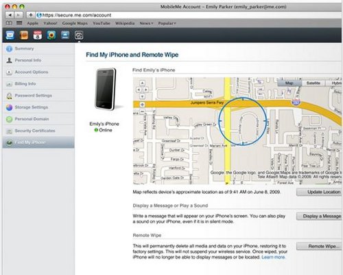The width and height of the screenshot is (343, 275).
Task: Click the Find Emily's iPhone heading
Action: (154, 70)
